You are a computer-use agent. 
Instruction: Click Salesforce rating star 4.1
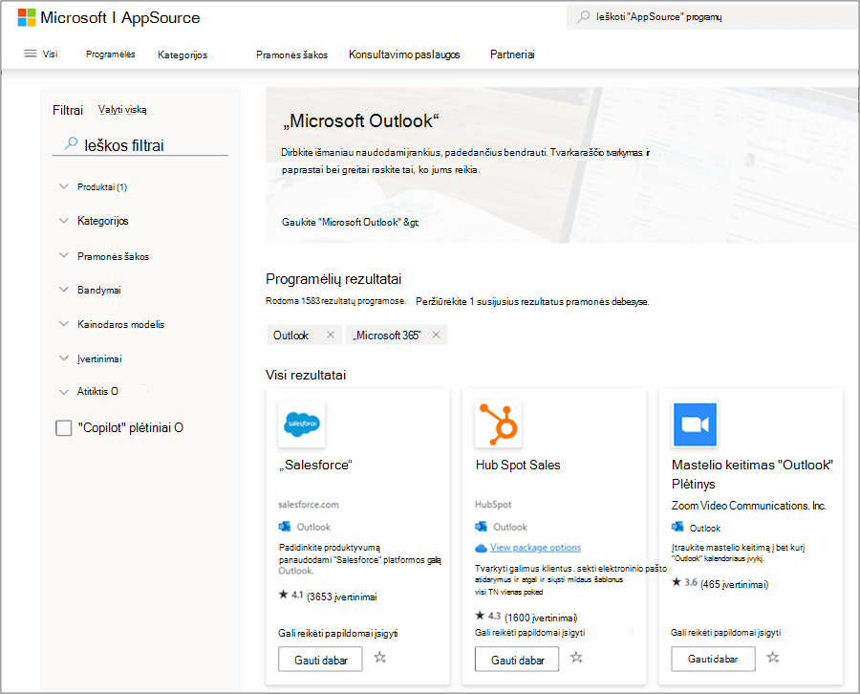[x=283, y=595]
